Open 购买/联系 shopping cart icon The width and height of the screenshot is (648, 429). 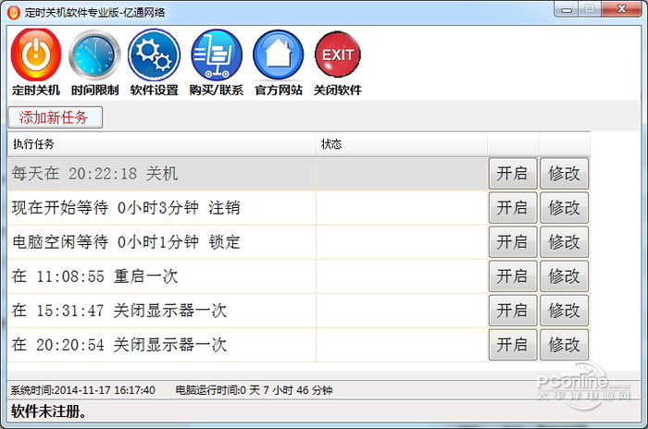216,62
